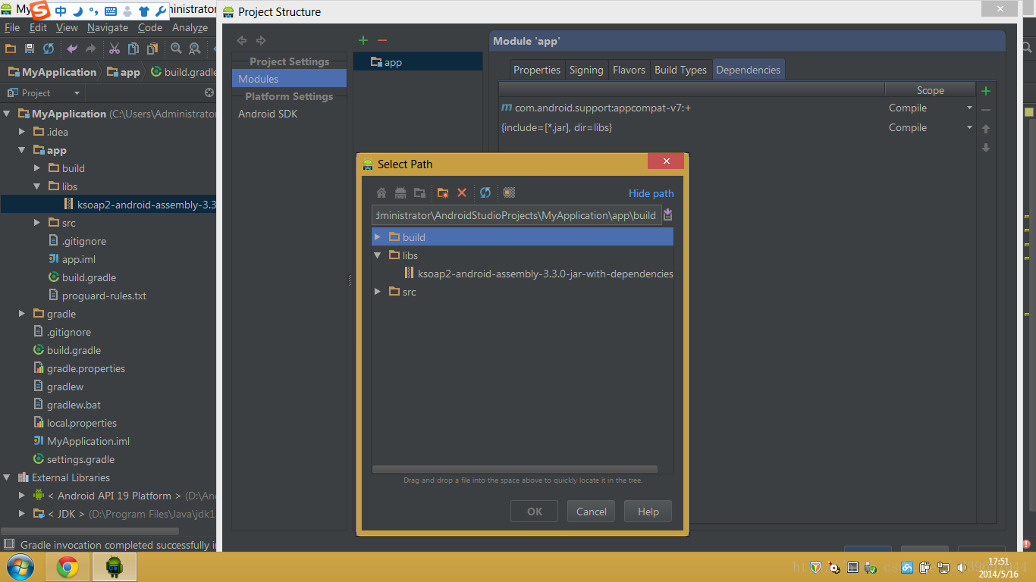Open Scope dropdown for libs jar dependency
Viewport: 1036px width, 582px height.
coord(969,128)
